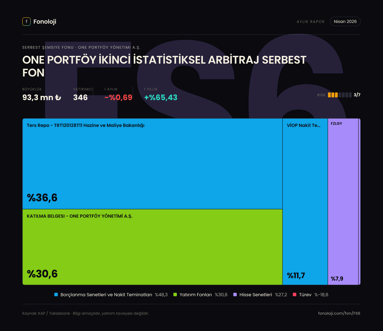
Task: Click blue Borçlanma Senetleri legend swatch
Action: point(56,295)
